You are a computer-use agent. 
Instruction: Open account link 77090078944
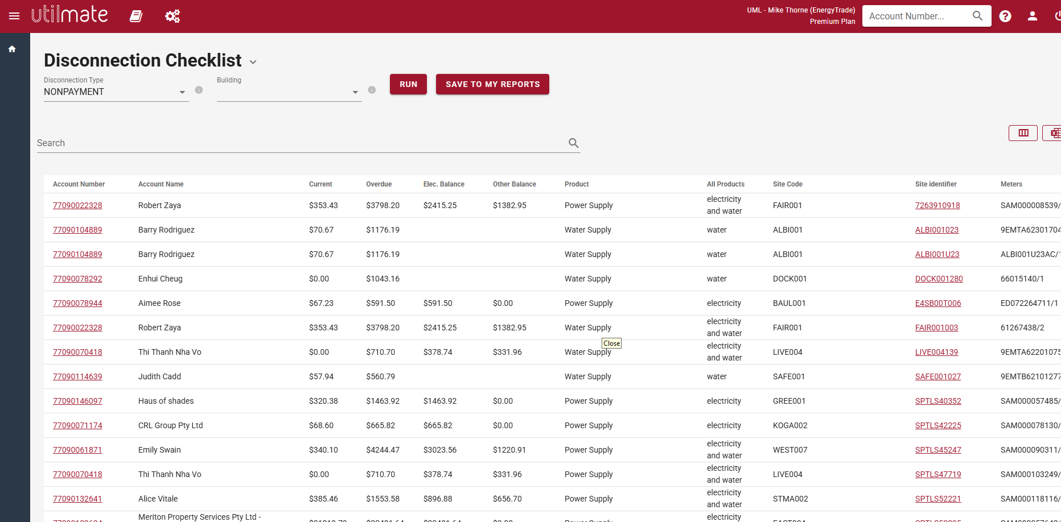pos(77,303)
